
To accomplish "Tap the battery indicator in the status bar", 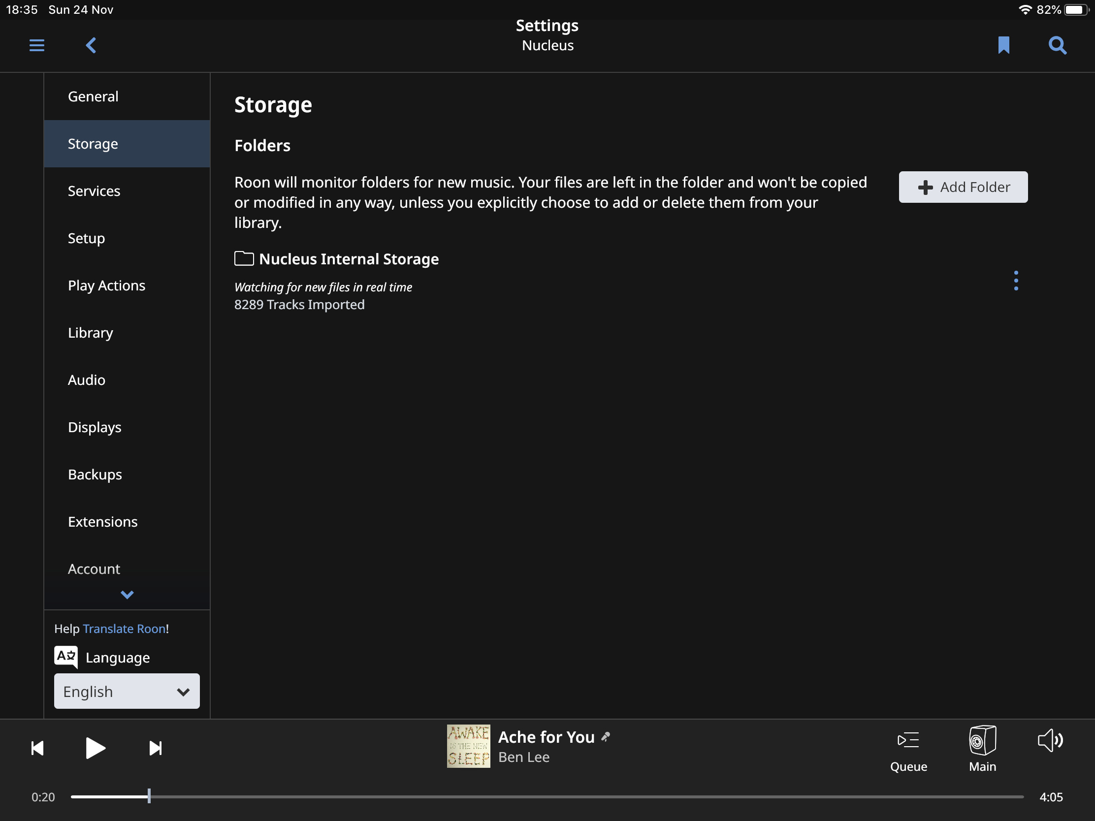I will (1076, 9).
